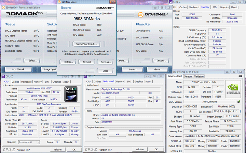
Task: Click the Multiplier value x 19.5
Action: point(28,127)
